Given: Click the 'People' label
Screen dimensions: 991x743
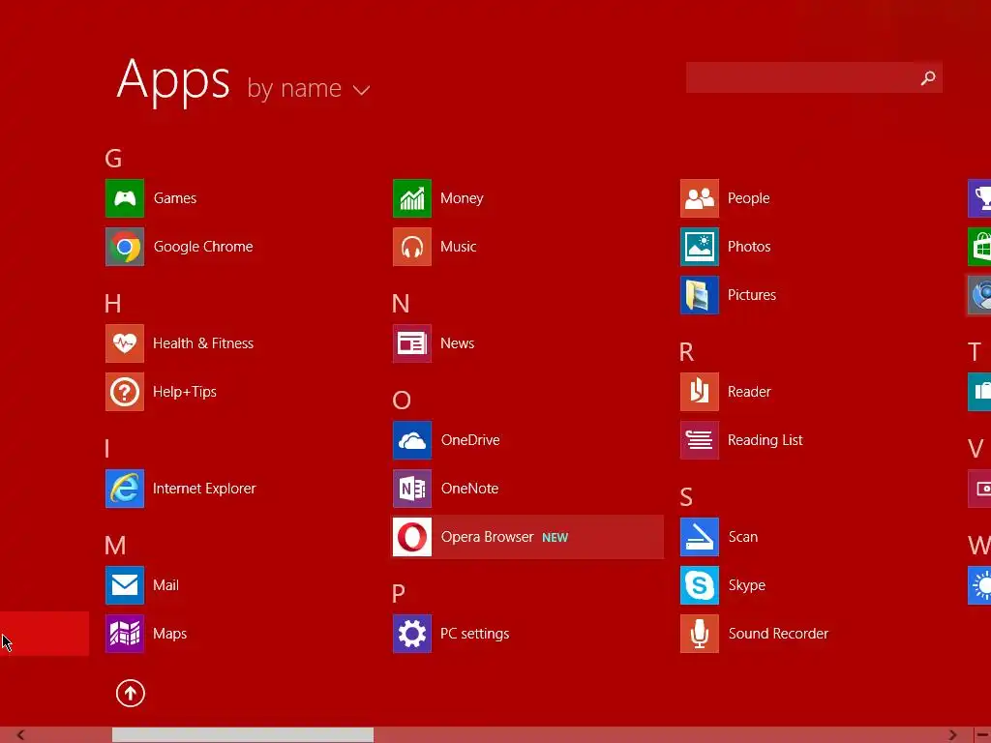Looking at the screenshot, I should coord(749,198).
